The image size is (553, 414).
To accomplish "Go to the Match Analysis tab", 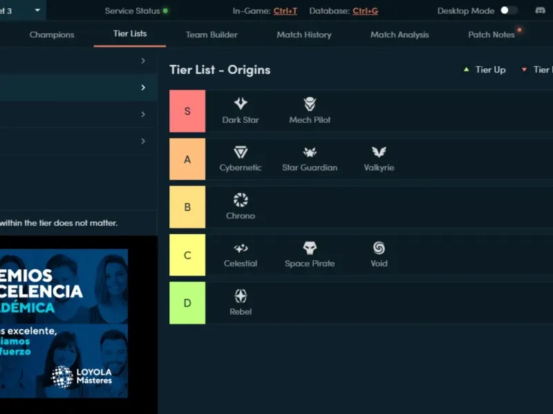I will pyautogui.click(x=400, y=35).
